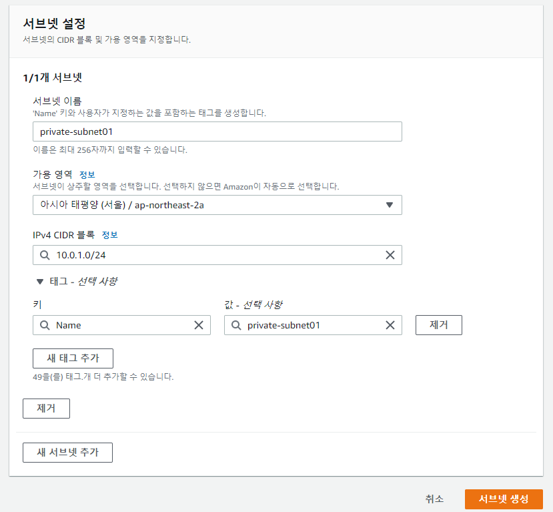Clear the private-subnet01 tag value field
This screenshot has height=512, width=553.
click(x=390, y=325)
